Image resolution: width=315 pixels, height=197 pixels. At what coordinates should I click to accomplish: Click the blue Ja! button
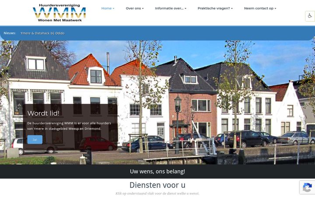pyautogui.click(x=35, y=140)
